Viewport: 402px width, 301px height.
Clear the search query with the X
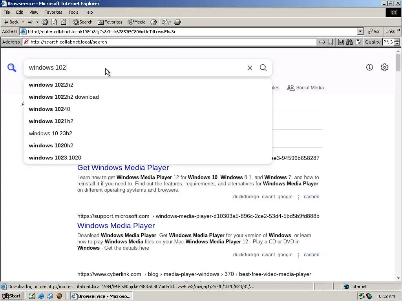(x=250, y=67)
